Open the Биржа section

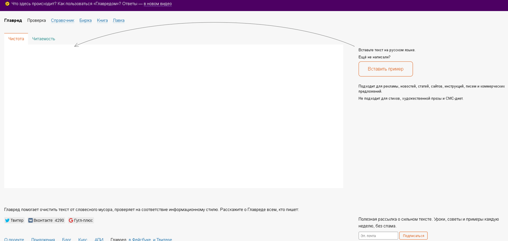[86, 20]
